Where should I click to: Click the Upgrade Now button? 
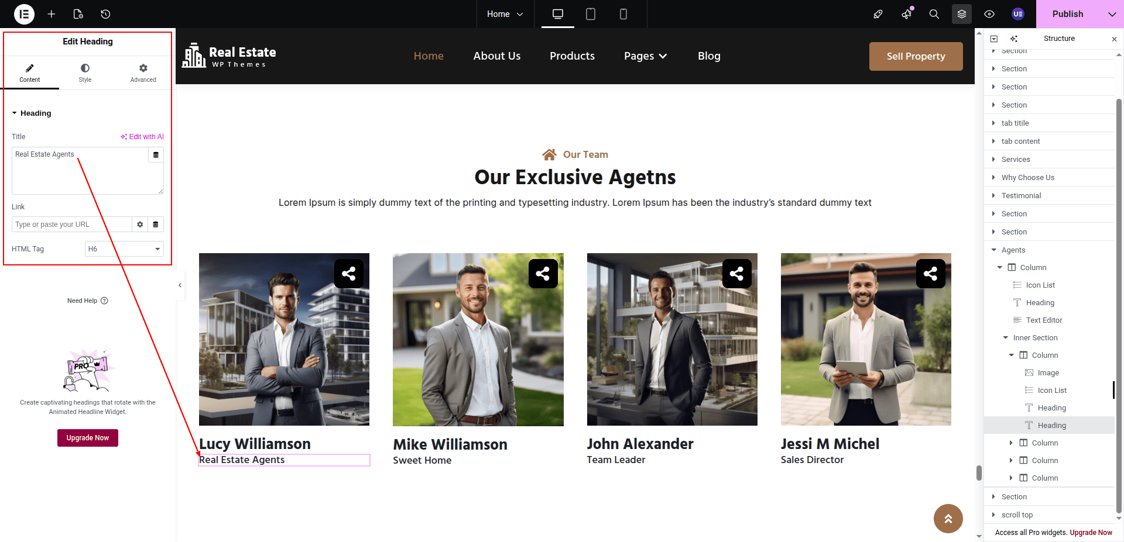tap(88, 438)
